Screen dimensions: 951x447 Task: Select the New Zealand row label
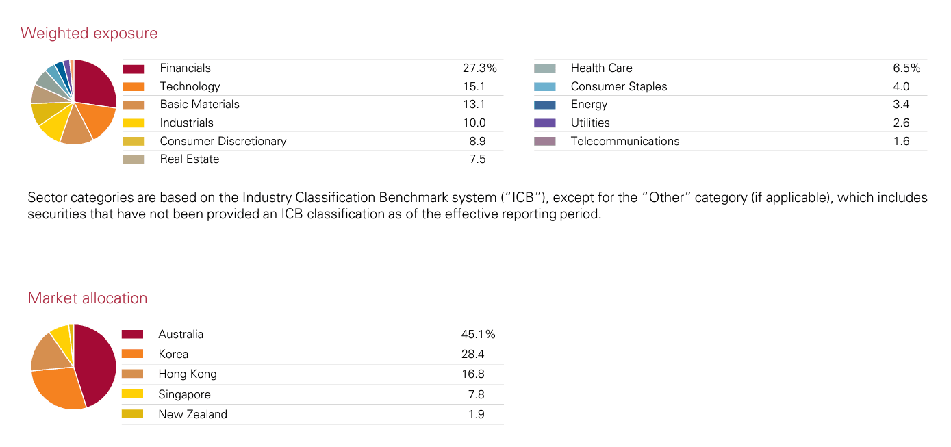tap(192, 414)
